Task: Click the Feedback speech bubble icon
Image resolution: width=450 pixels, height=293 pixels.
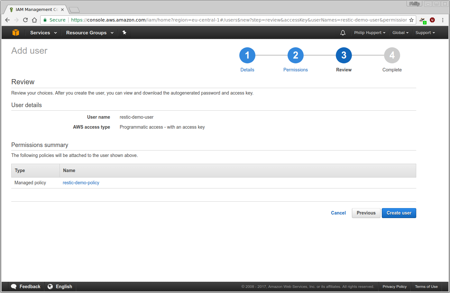Action: pyautogui.click(x=14, y=286)
